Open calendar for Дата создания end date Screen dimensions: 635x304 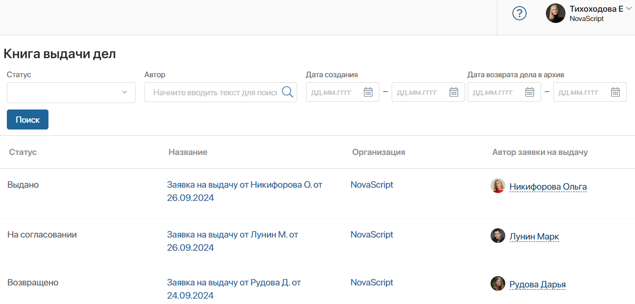pos(454,92)
